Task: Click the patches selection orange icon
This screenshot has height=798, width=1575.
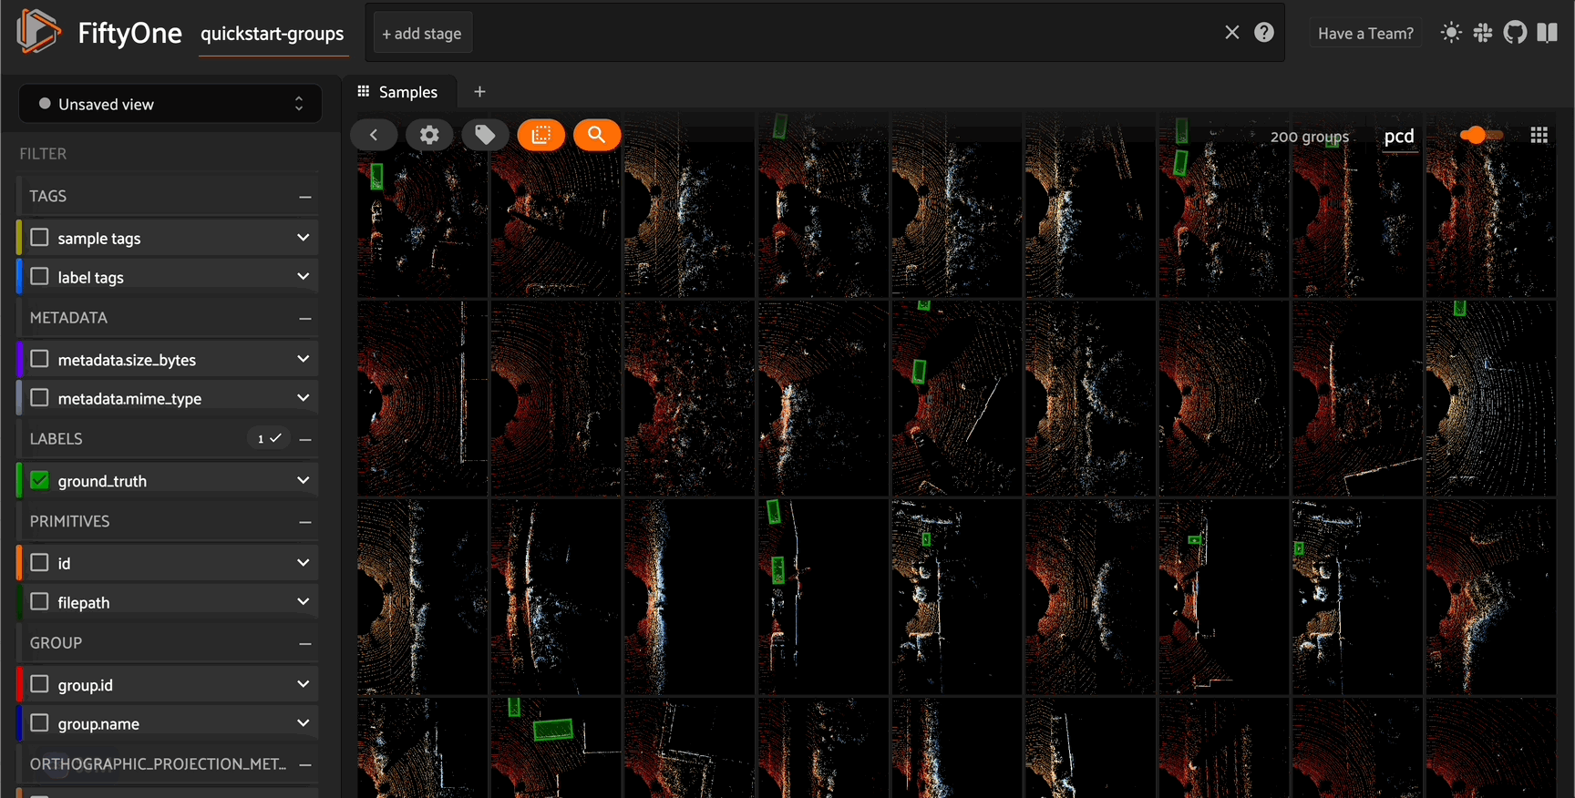Action: pyautogui.click(x=541, y=135)
